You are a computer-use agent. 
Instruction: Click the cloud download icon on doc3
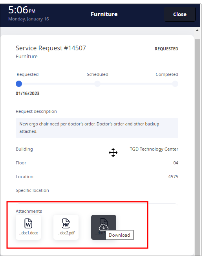[x=104, y=227]
